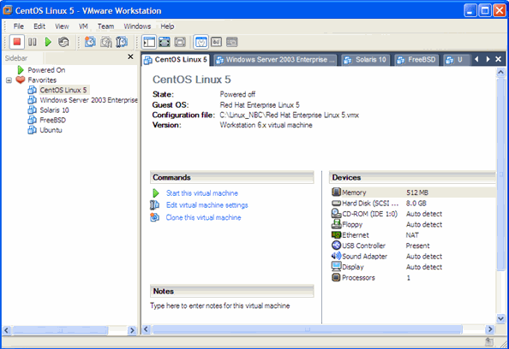Select the Memory device row
The height and width of the screenshot is (349, 509).
(x=413, y=192)
